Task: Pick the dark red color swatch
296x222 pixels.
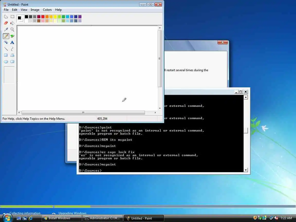Action: click(x=39, y=17)
